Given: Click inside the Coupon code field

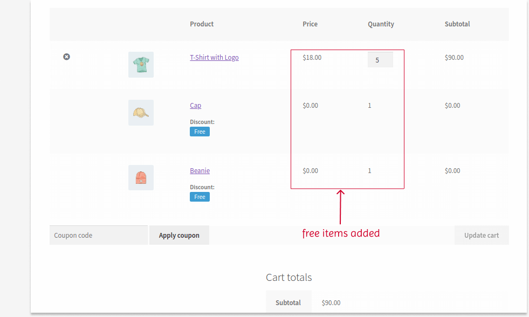Looking at the screenshot, I should [x=98, y=235].
